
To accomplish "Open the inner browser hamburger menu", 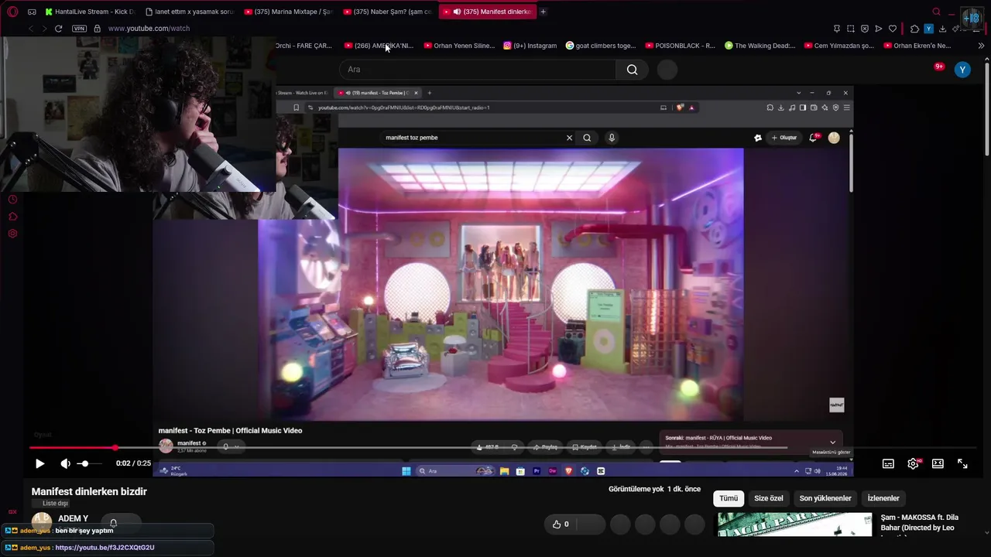I will point(848,108).
